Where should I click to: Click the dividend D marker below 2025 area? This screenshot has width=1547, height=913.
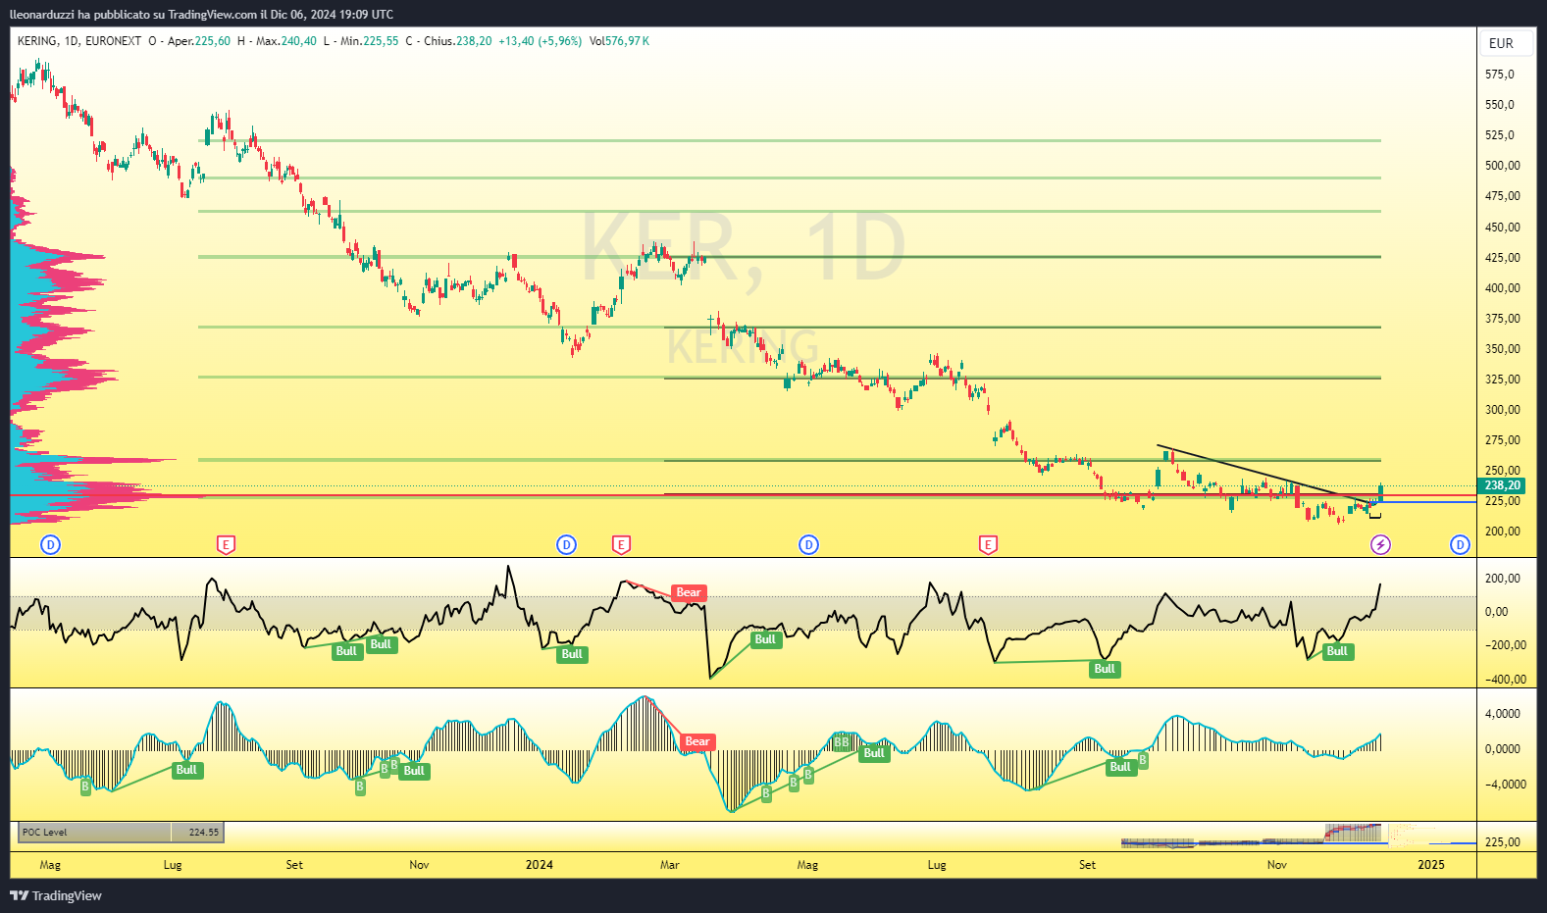1460,544
